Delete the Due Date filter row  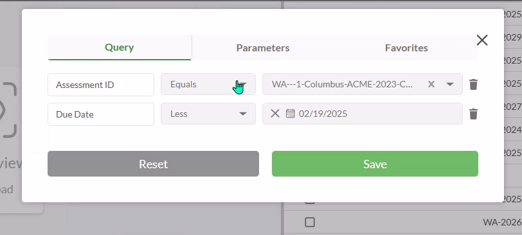click(473, 114)
